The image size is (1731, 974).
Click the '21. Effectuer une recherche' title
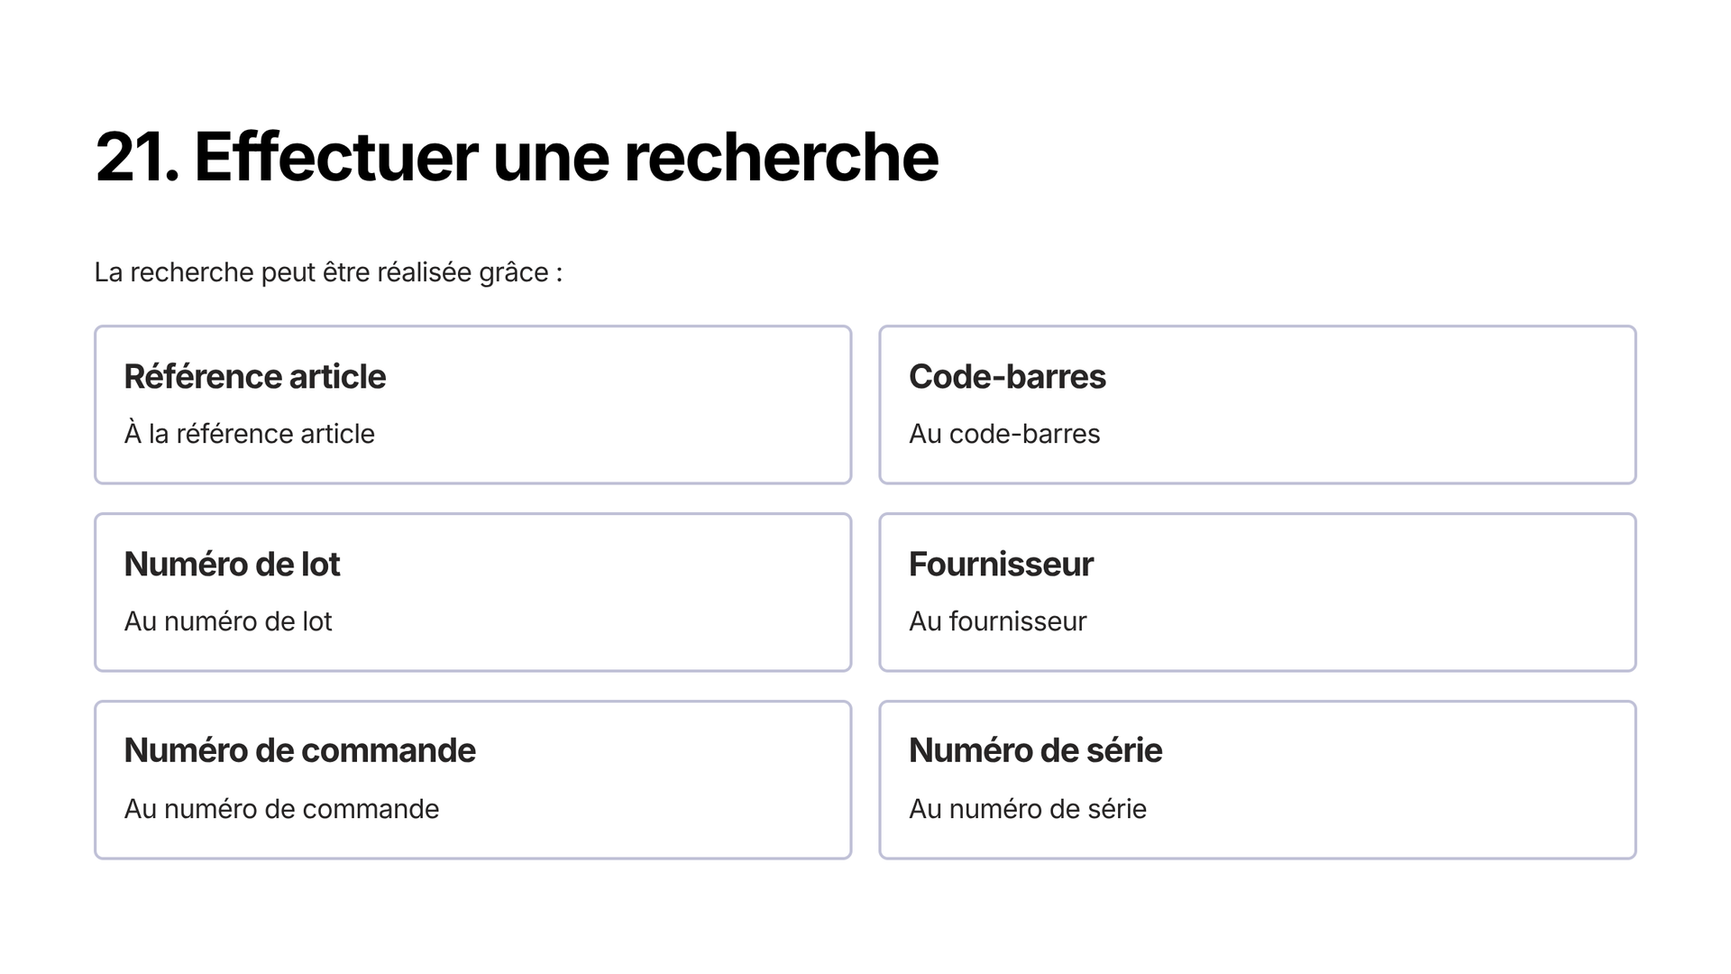point(517,157)
